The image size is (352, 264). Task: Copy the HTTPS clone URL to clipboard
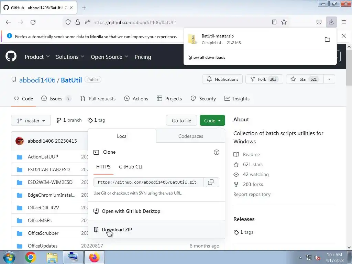click(211, 182)
